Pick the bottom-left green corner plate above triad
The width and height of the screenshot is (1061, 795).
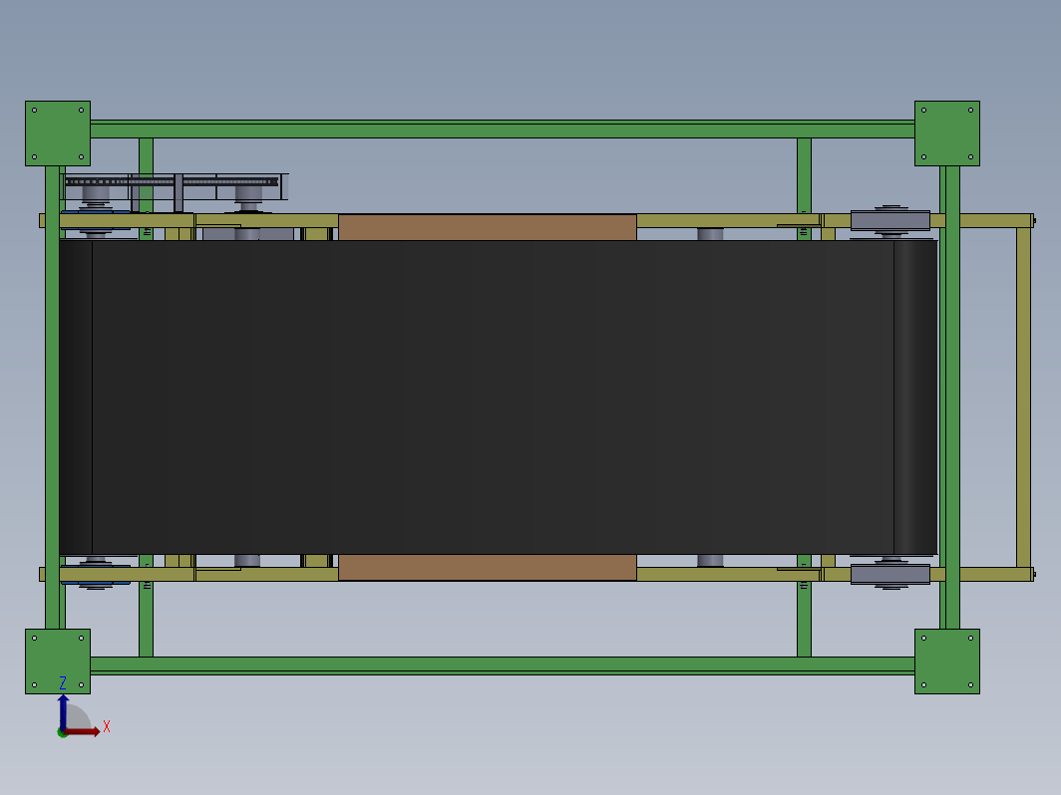coord(58,662)
